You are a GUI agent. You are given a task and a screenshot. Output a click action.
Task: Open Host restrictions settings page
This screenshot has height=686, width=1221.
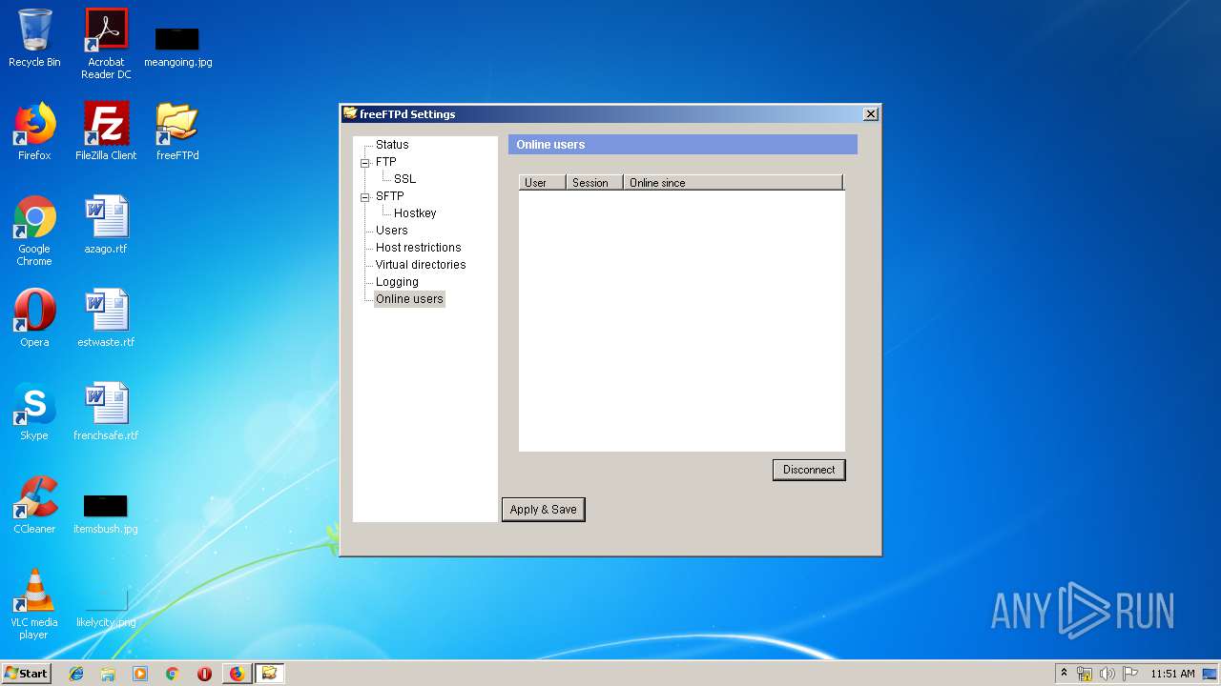tap(418, 248)
